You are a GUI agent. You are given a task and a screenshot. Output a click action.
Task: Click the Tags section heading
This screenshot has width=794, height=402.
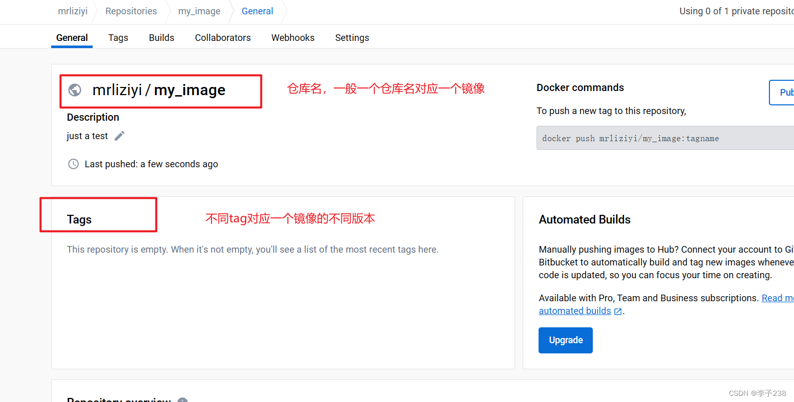click(x=79, y=219)
